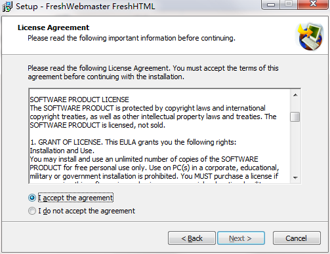Screen dimensions: 330x254
Task: Click the Installation and Use line
Action: click(62, 151)
